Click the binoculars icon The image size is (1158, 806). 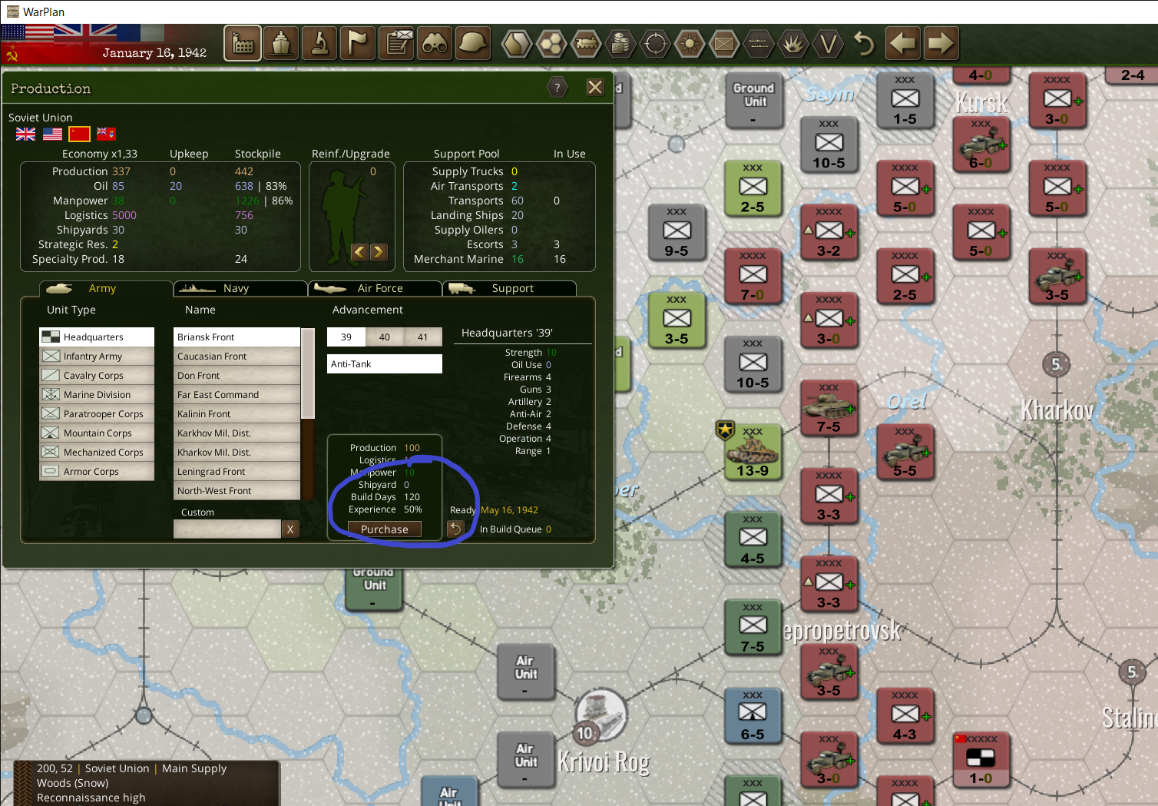click(435, 43)
